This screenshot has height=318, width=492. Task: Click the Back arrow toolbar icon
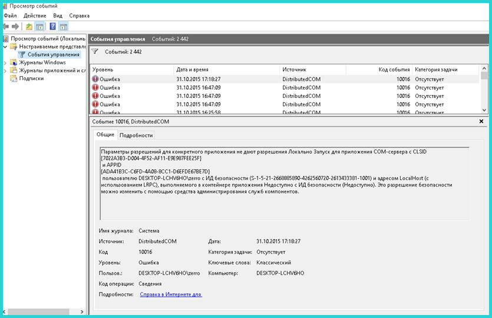(x=6, y=27)
